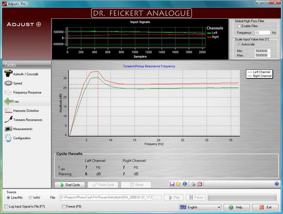Open the Azimuth / Crosstalk task
This screenshot has width=283, height=214.
(25, 74)
